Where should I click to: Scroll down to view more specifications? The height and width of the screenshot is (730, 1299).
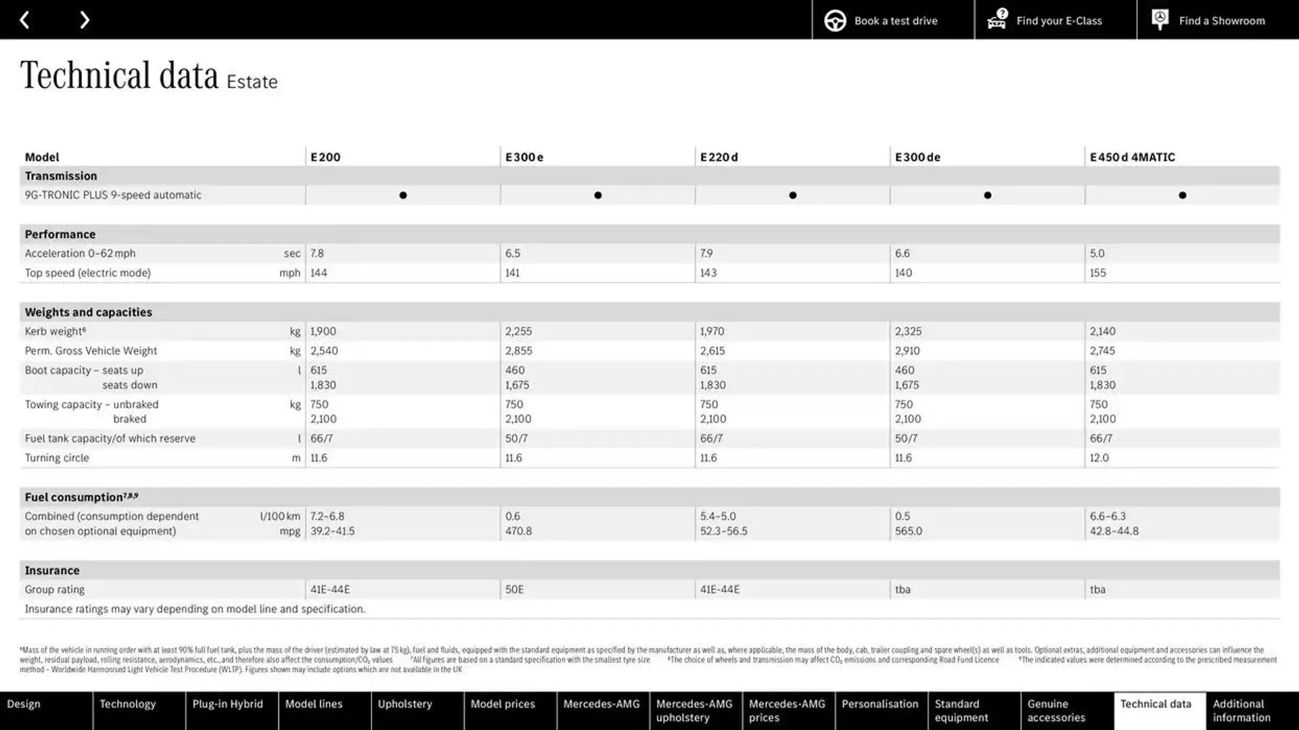[x=84, y=19]
